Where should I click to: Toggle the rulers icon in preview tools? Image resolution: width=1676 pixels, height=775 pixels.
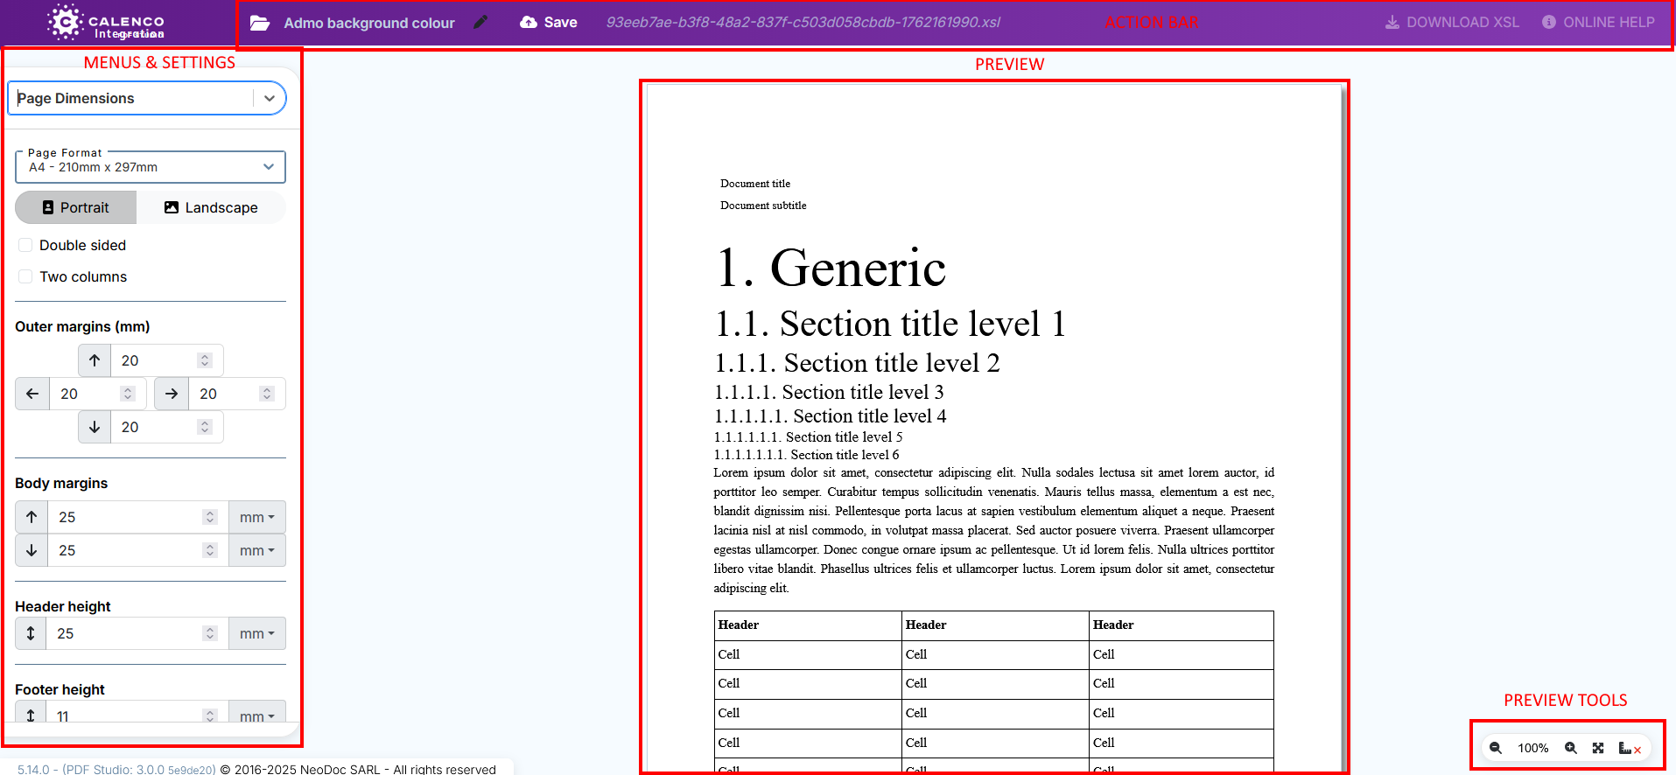tap(1629, 748)
